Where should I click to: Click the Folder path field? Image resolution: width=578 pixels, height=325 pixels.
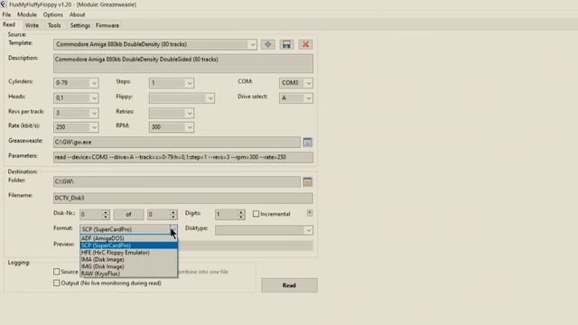point(177,181)
